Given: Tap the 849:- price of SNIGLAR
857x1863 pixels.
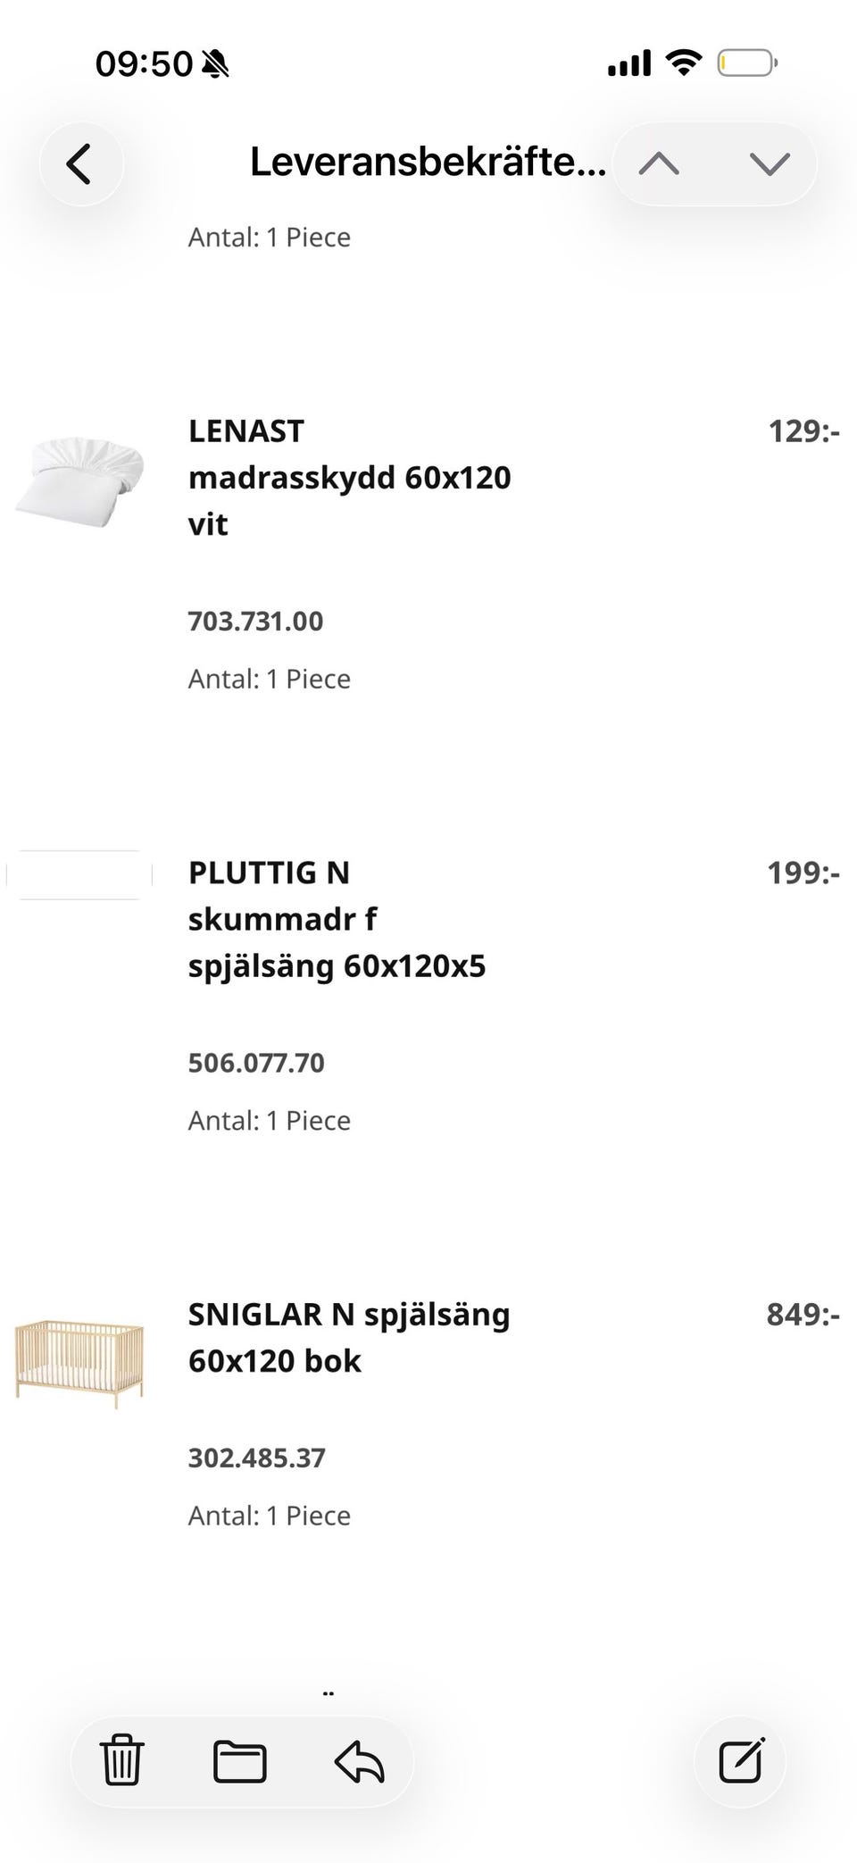Looking at the screenshot, I should tap(803, 1315).
